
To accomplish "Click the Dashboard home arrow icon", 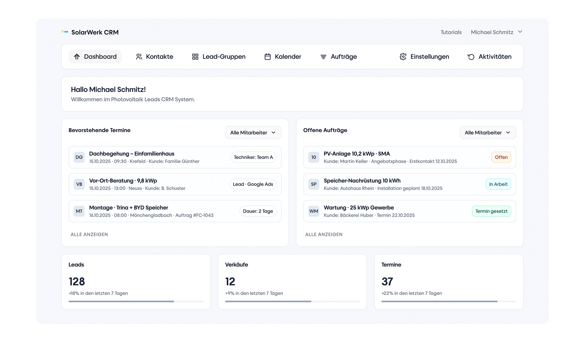I will pyautogui.click(x=77, y=57).
